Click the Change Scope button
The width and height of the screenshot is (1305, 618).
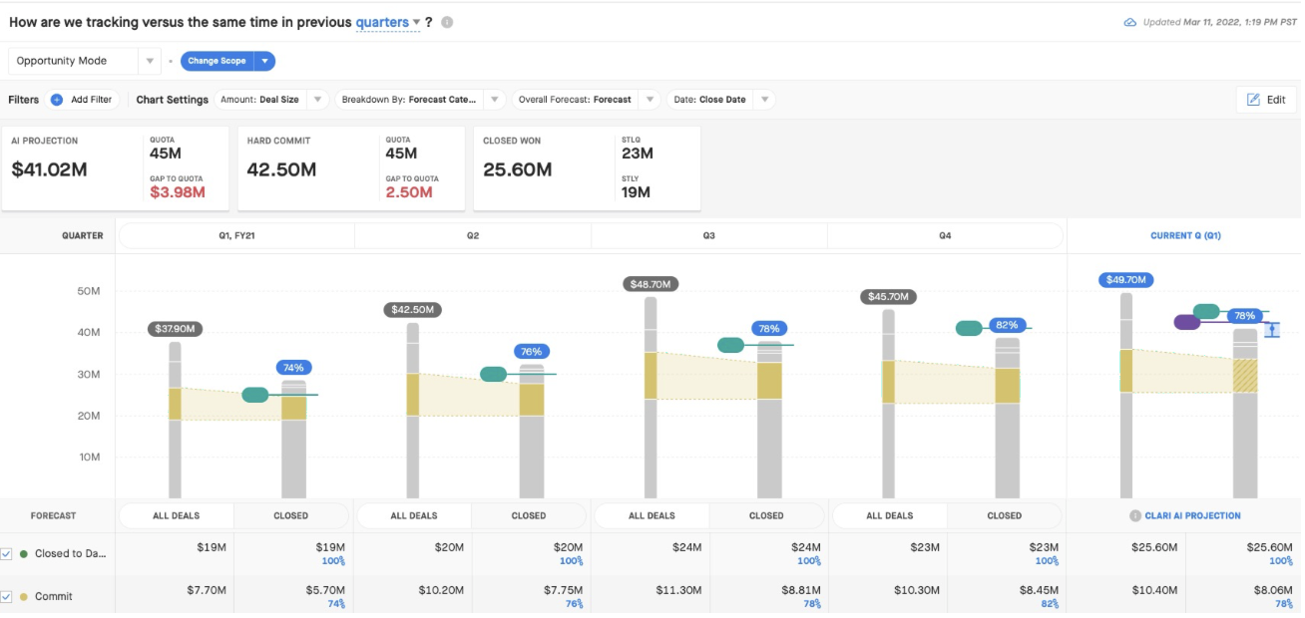tap(217, 61)
